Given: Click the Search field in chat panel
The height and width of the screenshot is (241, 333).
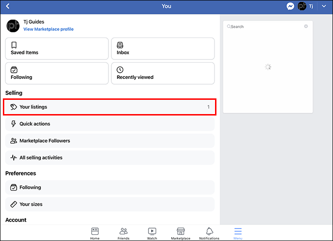Looking at the screenshot, I should pos(264,27).
